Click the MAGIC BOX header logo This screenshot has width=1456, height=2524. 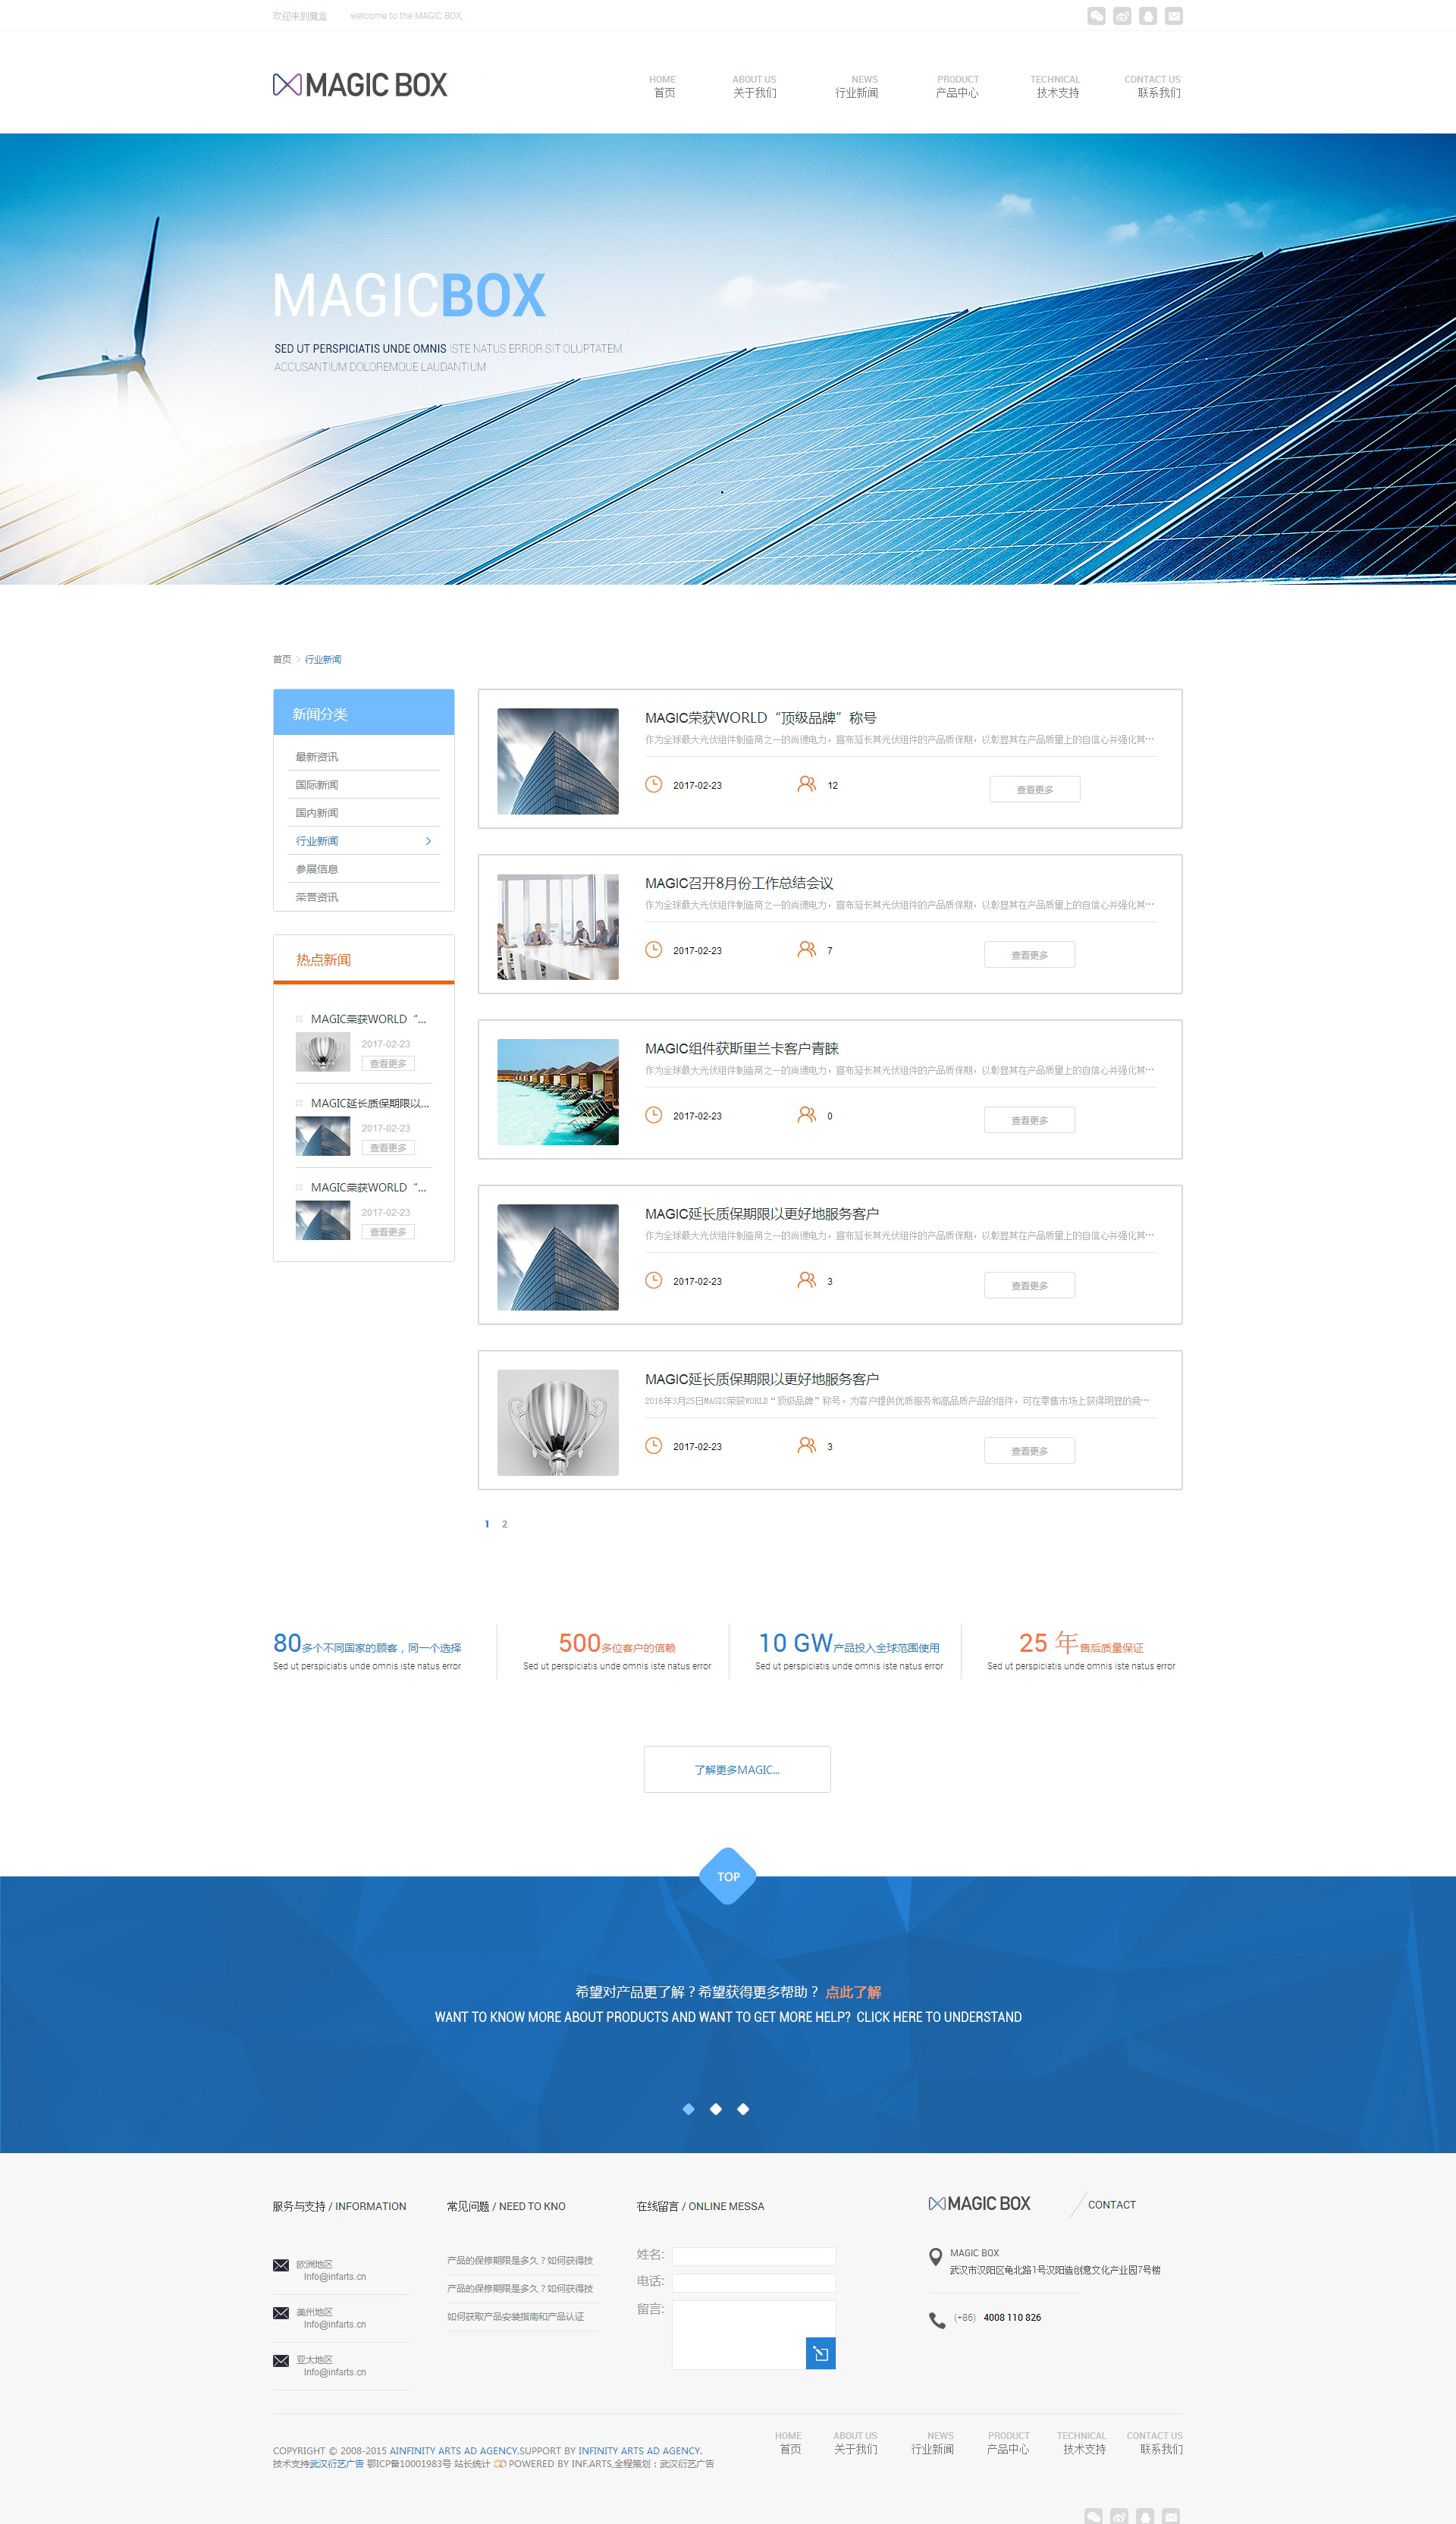point(360,85)
